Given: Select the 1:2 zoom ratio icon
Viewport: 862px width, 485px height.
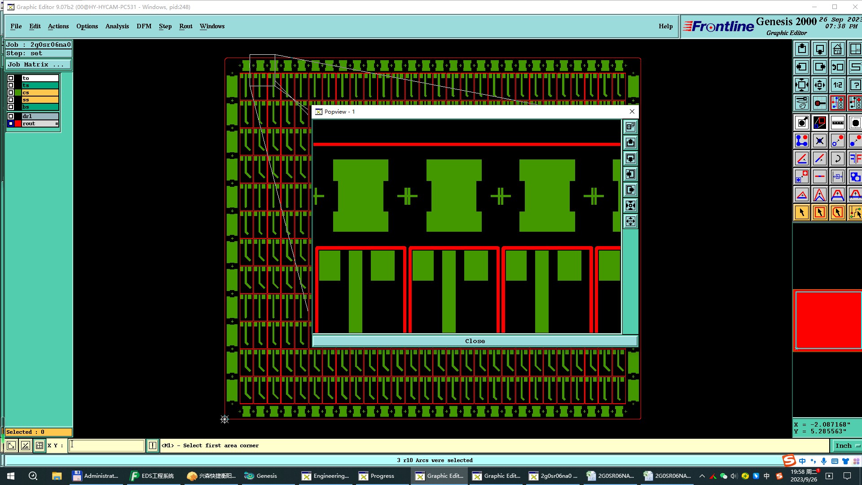Looking at the screenshot, I should click(x=837, y=85).
